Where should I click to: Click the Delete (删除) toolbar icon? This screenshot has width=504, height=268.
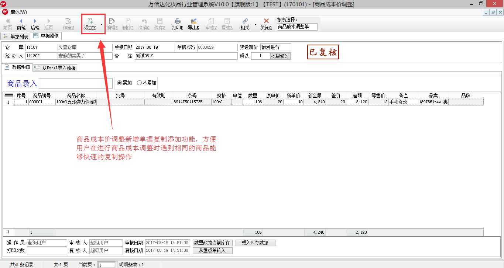(x=128, y=24)
